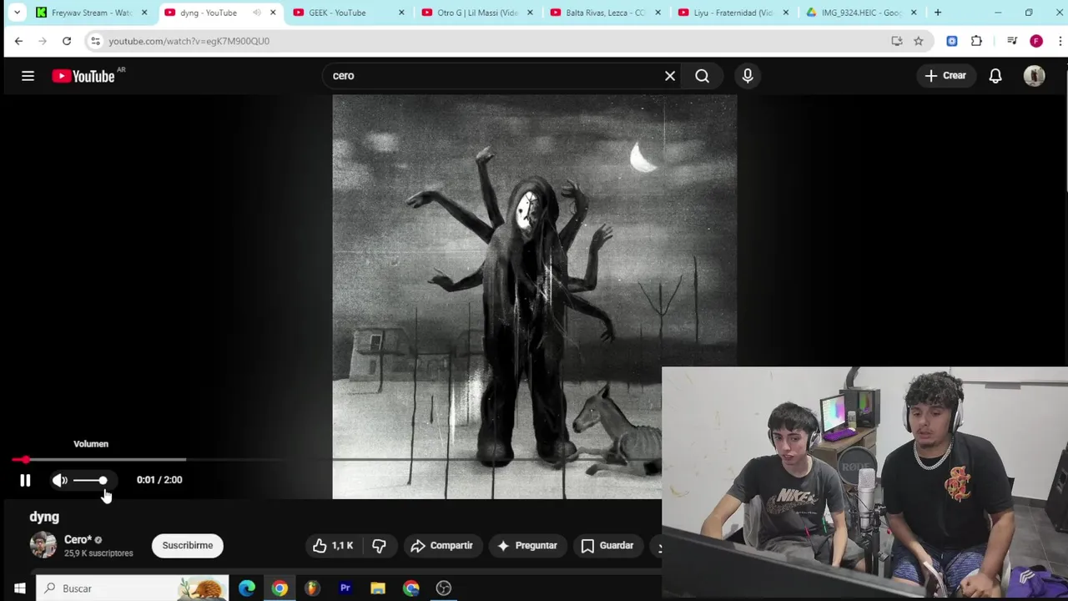Open FL Studio from taskbar
The width and height of the screenshot is (1068, 601).
coord(312,588)
